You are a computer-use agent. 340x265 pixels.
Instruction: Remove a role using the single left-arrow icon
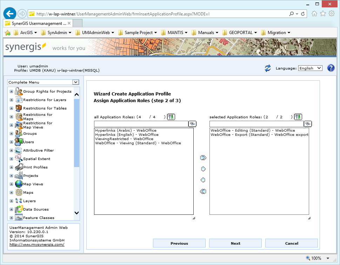point(203,180)
